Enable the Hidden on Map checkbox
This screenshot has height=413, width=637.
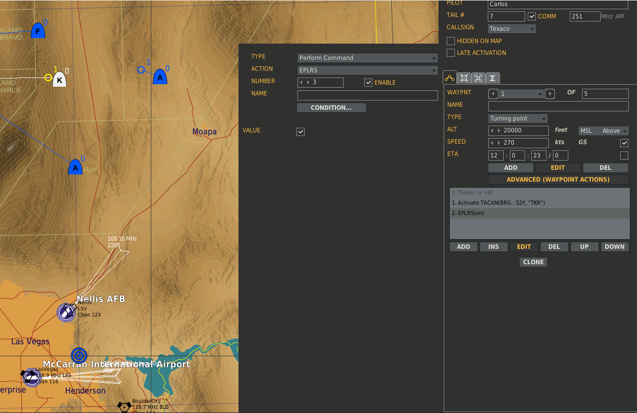(x=451, y=41)
